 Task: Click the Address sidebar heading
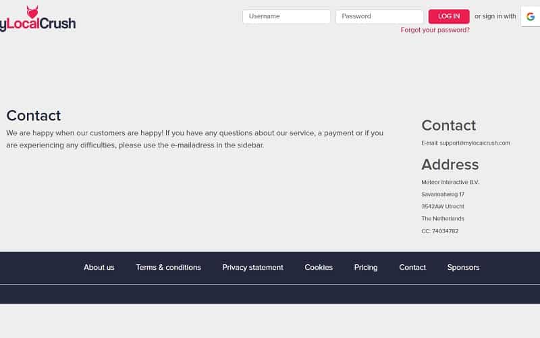coord(450,164)
